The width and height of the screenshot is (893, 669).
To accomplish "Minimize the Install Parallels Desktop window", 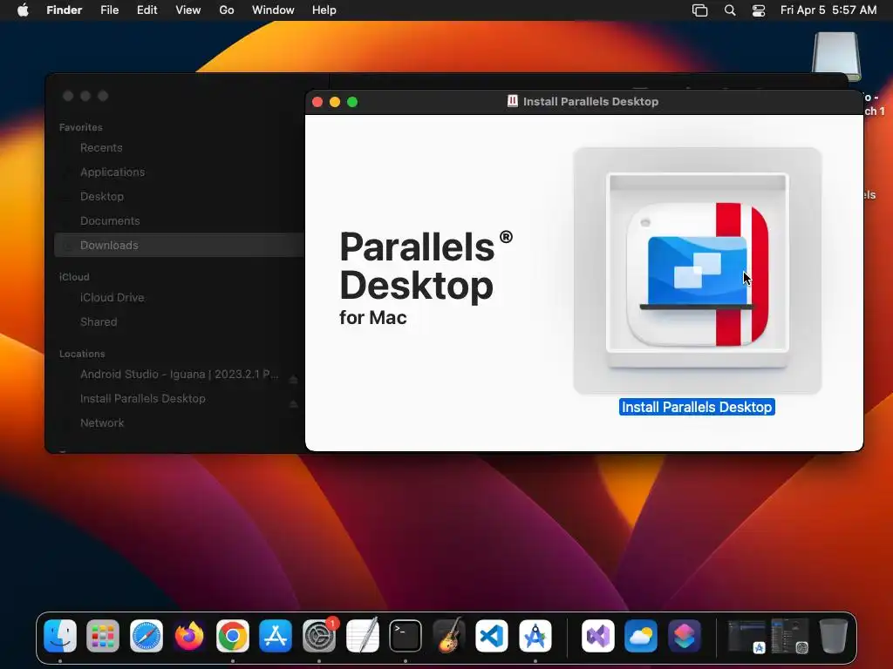I will 335,102.
